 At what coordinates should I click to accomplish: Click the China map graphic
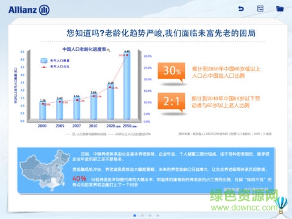[44, 170]
